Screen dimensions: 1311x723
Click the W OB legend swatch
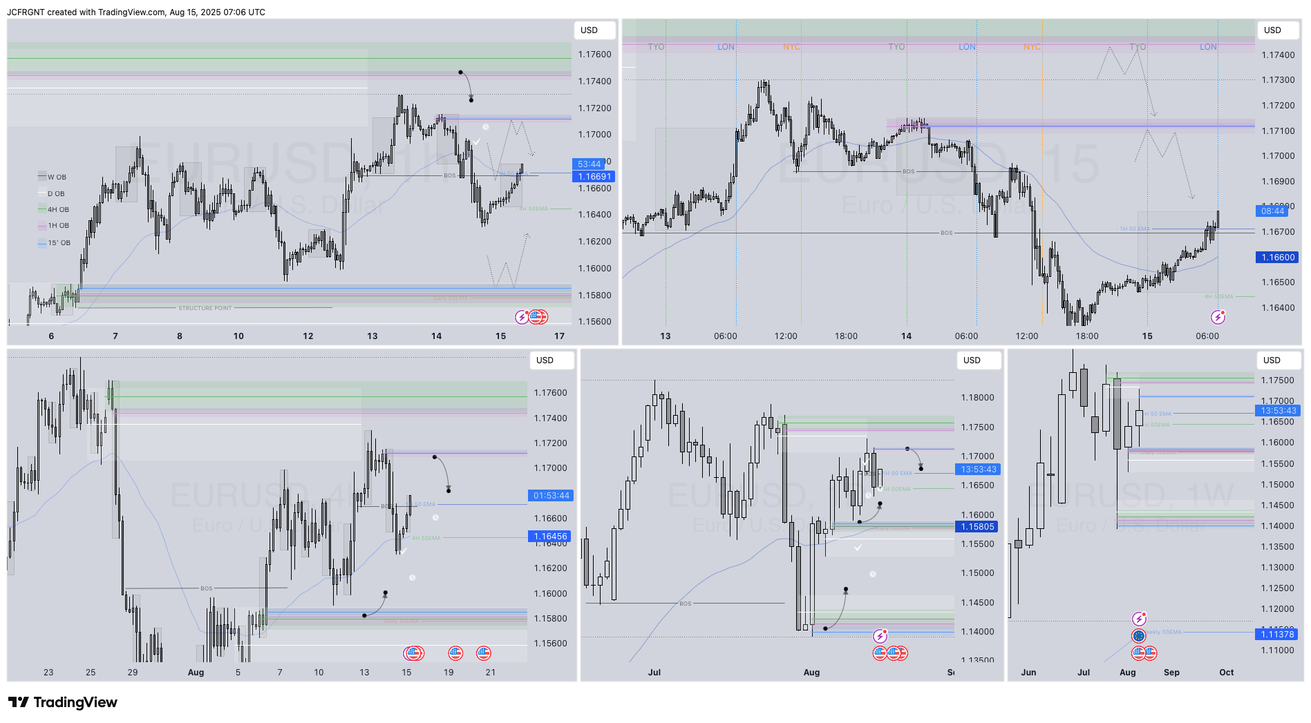42,177
